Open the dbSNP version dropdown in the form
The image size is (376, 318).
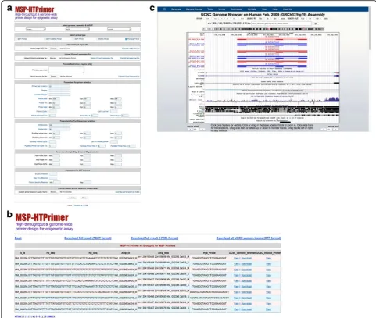pyautogui.click(x=119, y=30)
